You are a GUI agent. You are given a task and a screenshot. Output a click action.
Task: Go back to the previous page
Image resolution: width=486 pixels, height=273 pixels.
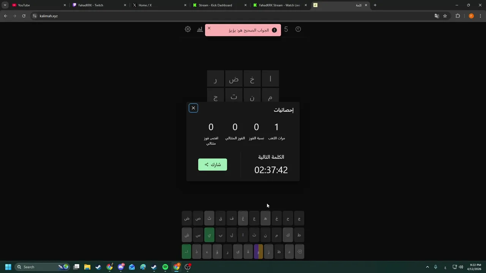click(5, 16)
